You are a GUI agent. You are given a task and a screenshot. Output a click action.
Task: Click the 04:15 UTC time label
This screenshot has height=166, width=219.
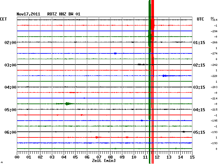[x=199, y=110]
